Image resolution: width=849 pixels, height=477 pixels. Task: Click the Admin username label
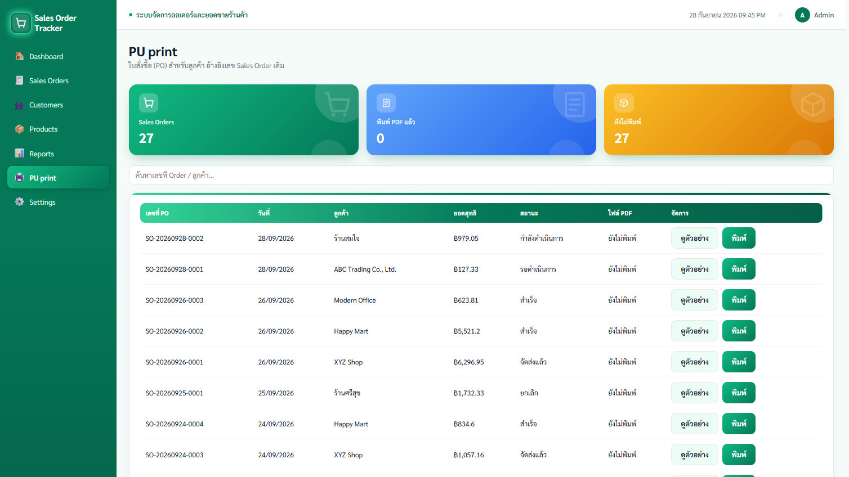point(824,15)
